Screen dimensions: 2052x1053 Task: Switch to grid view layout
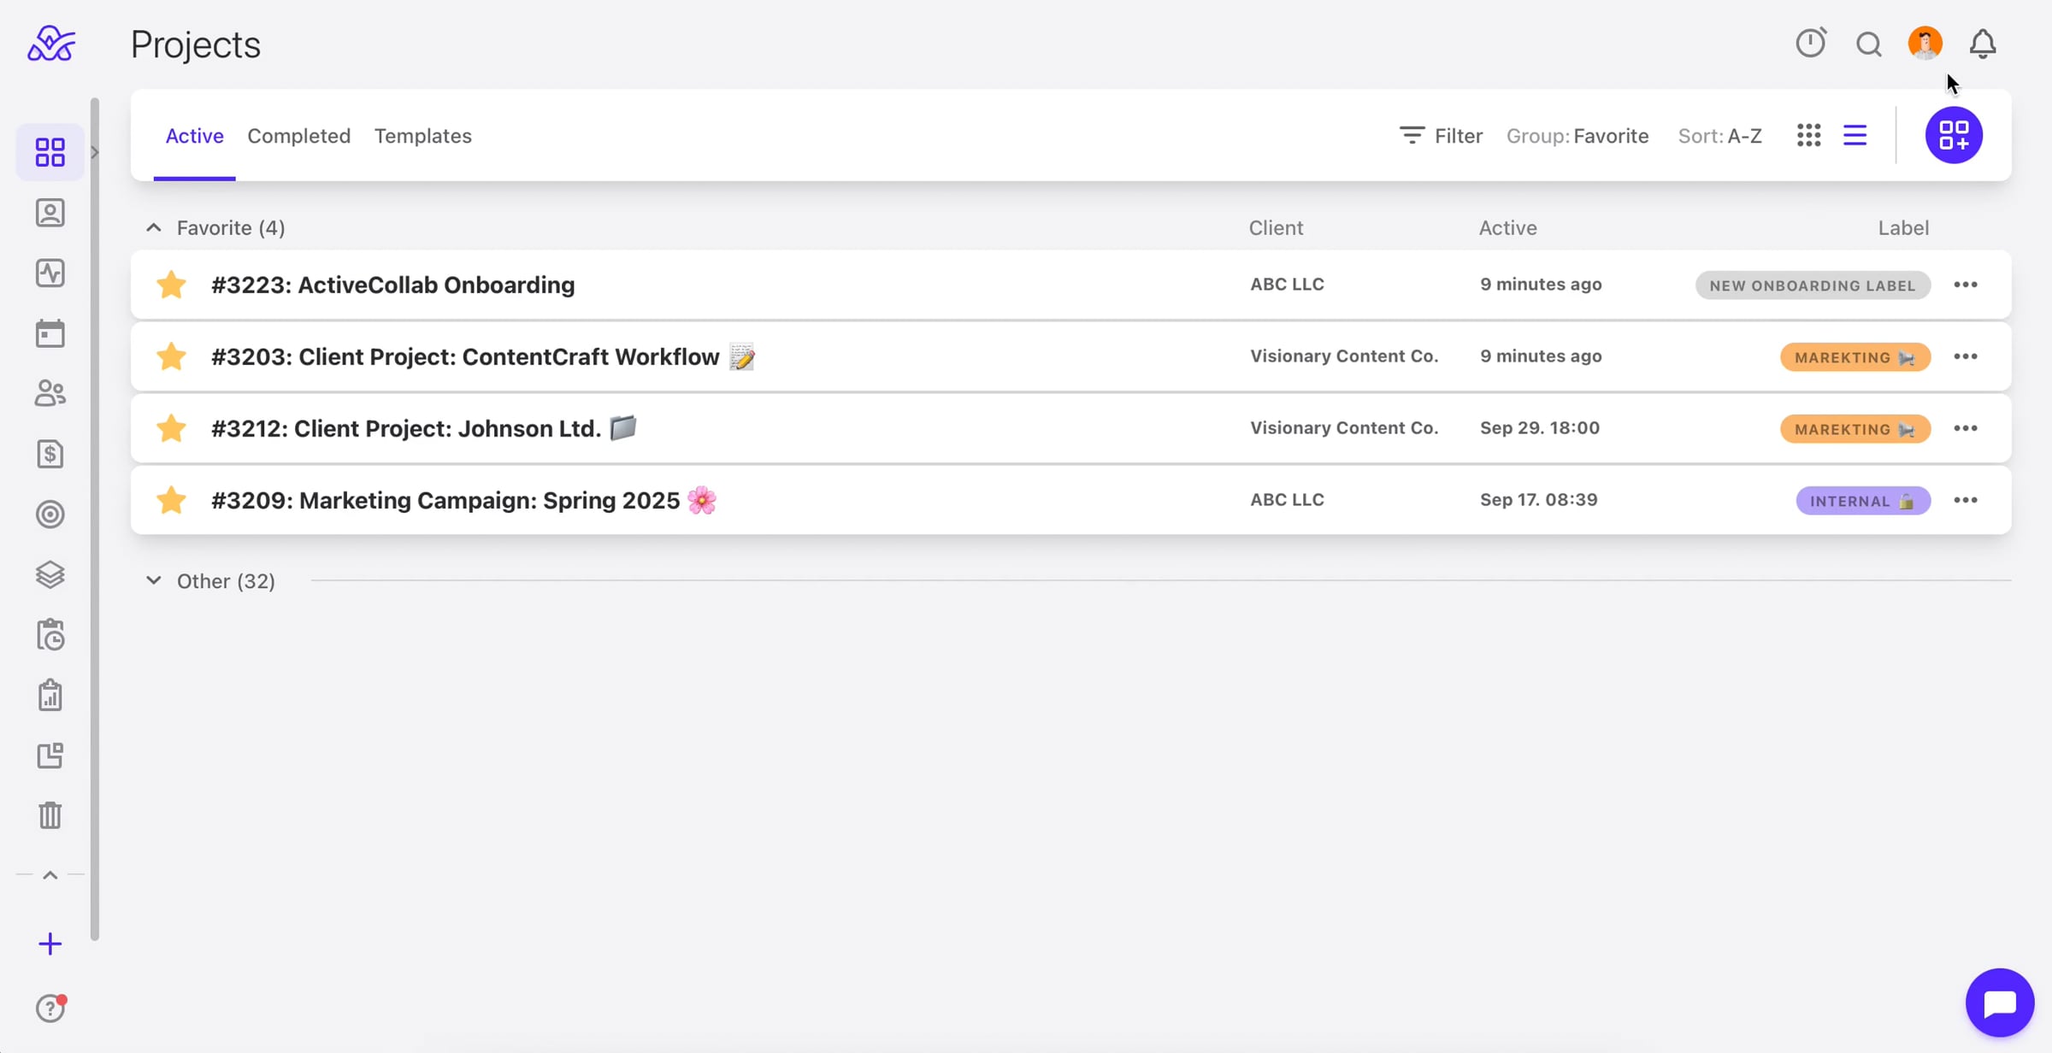(x=1808, y=135)
